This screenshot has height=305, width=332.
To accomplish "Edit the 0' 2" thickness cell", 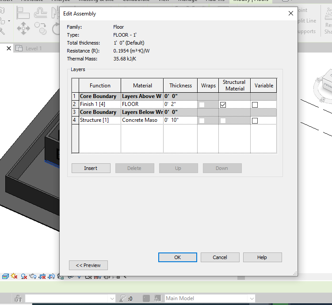I will point(180,104).
